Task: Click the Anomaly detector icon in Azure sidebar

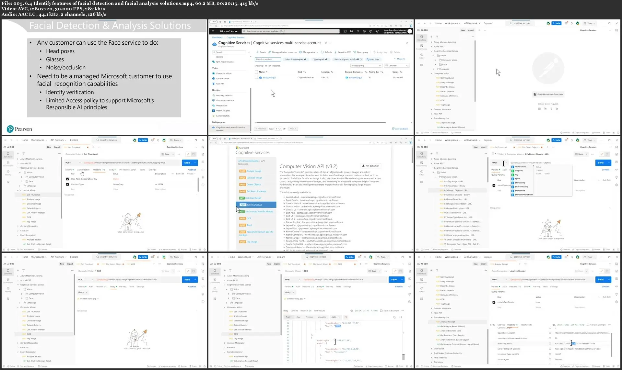Action: 214,95
